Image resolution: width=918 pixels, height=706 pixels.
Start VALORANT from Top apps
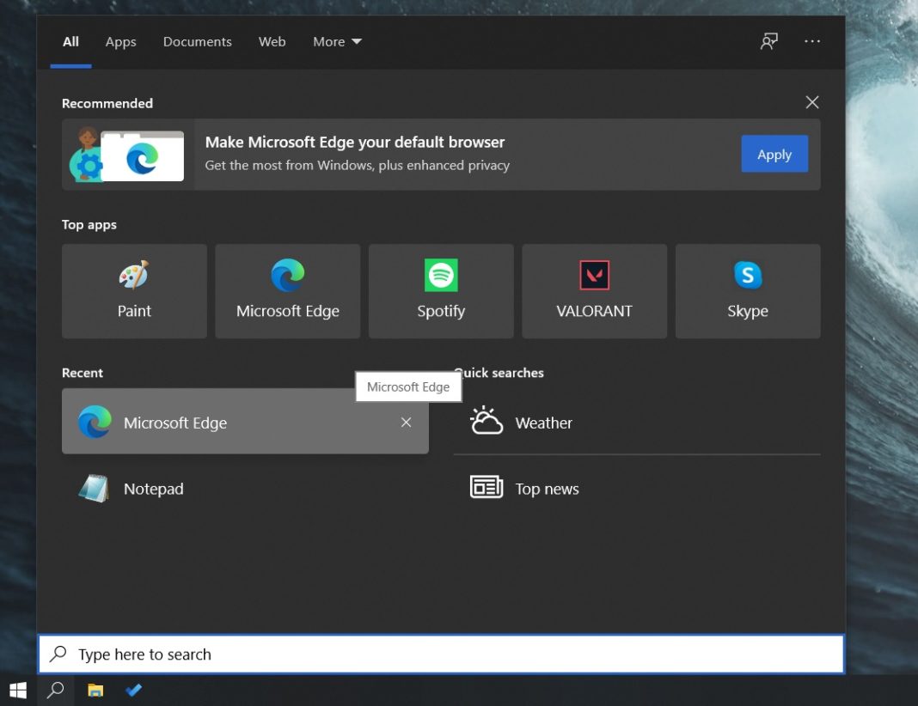click(593, 290)
